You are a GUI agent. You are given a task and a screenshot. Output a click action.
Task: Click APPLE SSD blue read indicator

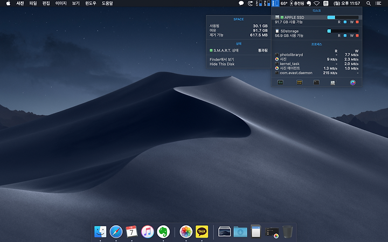(345, 22)
